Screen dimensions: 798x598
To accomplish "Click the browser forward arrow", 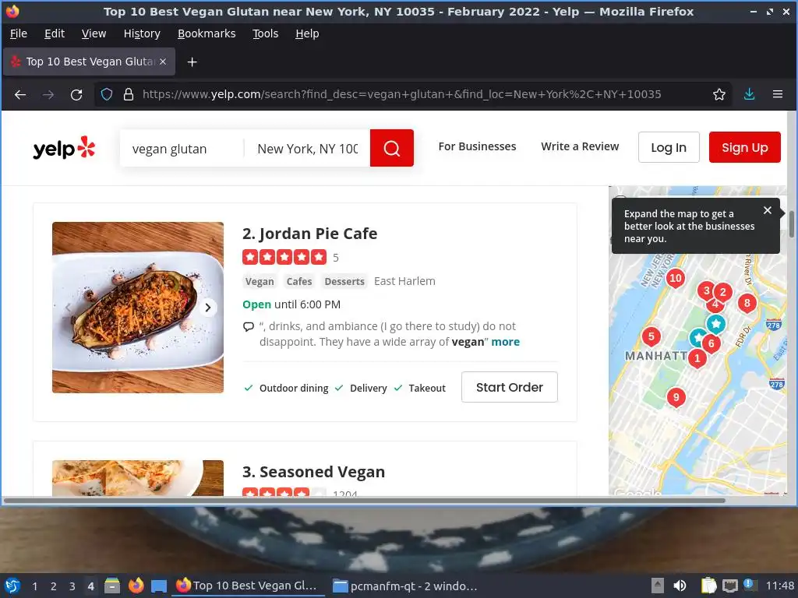I will (48, 94).
